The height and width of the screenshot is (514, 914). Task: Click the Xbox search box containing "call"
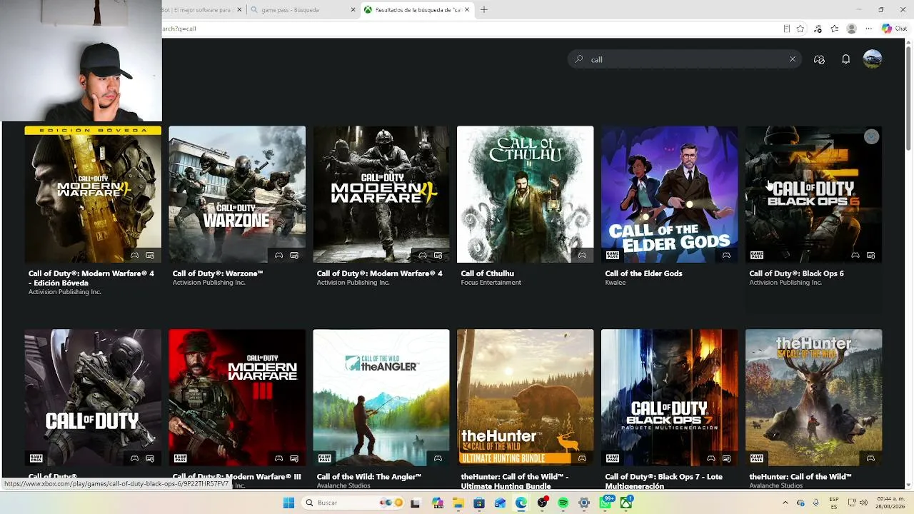pyautogui.click(x=685, y=59)
